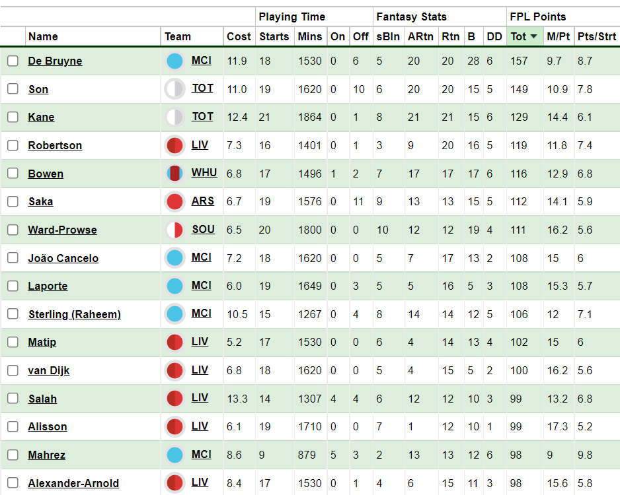Click the Starts column header
620x495 pixels.
[x=274, y=37]
